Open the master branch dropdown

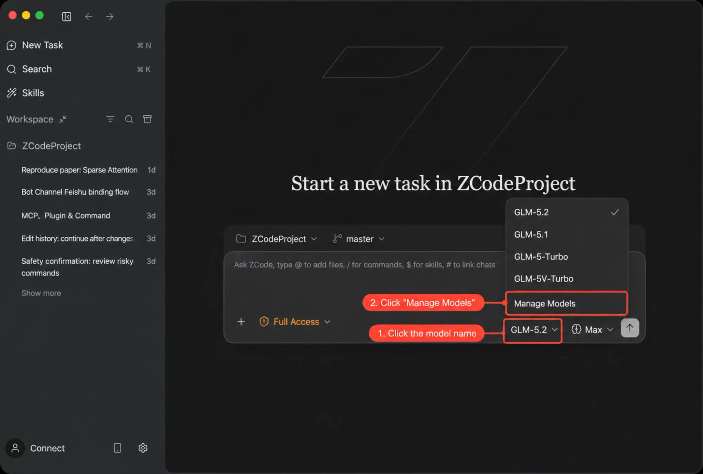(359, 239)
